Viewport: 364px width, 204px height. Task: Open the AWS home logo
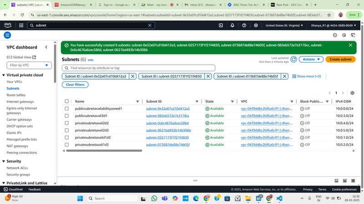[8, 25]
